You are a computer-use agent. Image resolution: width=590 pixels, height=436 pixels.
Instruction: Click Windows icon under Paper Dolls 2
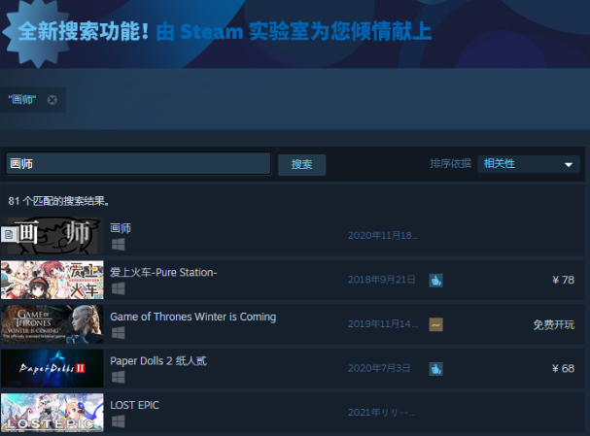119,377
